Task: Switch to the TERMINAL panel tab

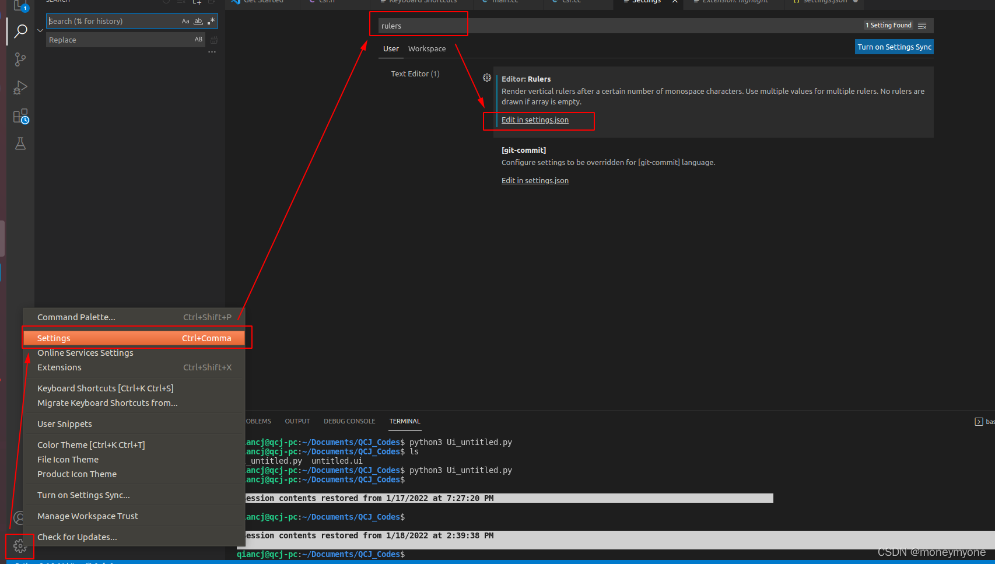Action: (405, 421)
